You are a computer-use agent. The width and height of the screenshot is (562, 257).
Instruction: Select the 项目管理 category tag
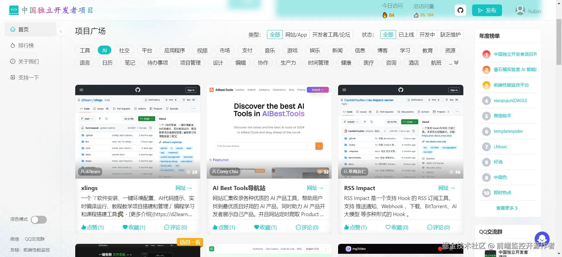(190, 63)
